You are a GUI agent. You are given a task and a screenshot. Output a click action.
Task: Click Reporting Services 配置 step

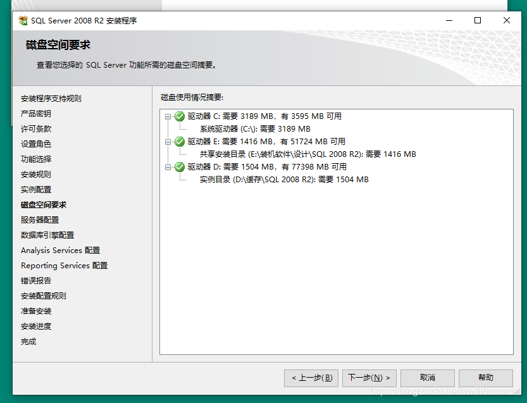(x=64, y=266)
